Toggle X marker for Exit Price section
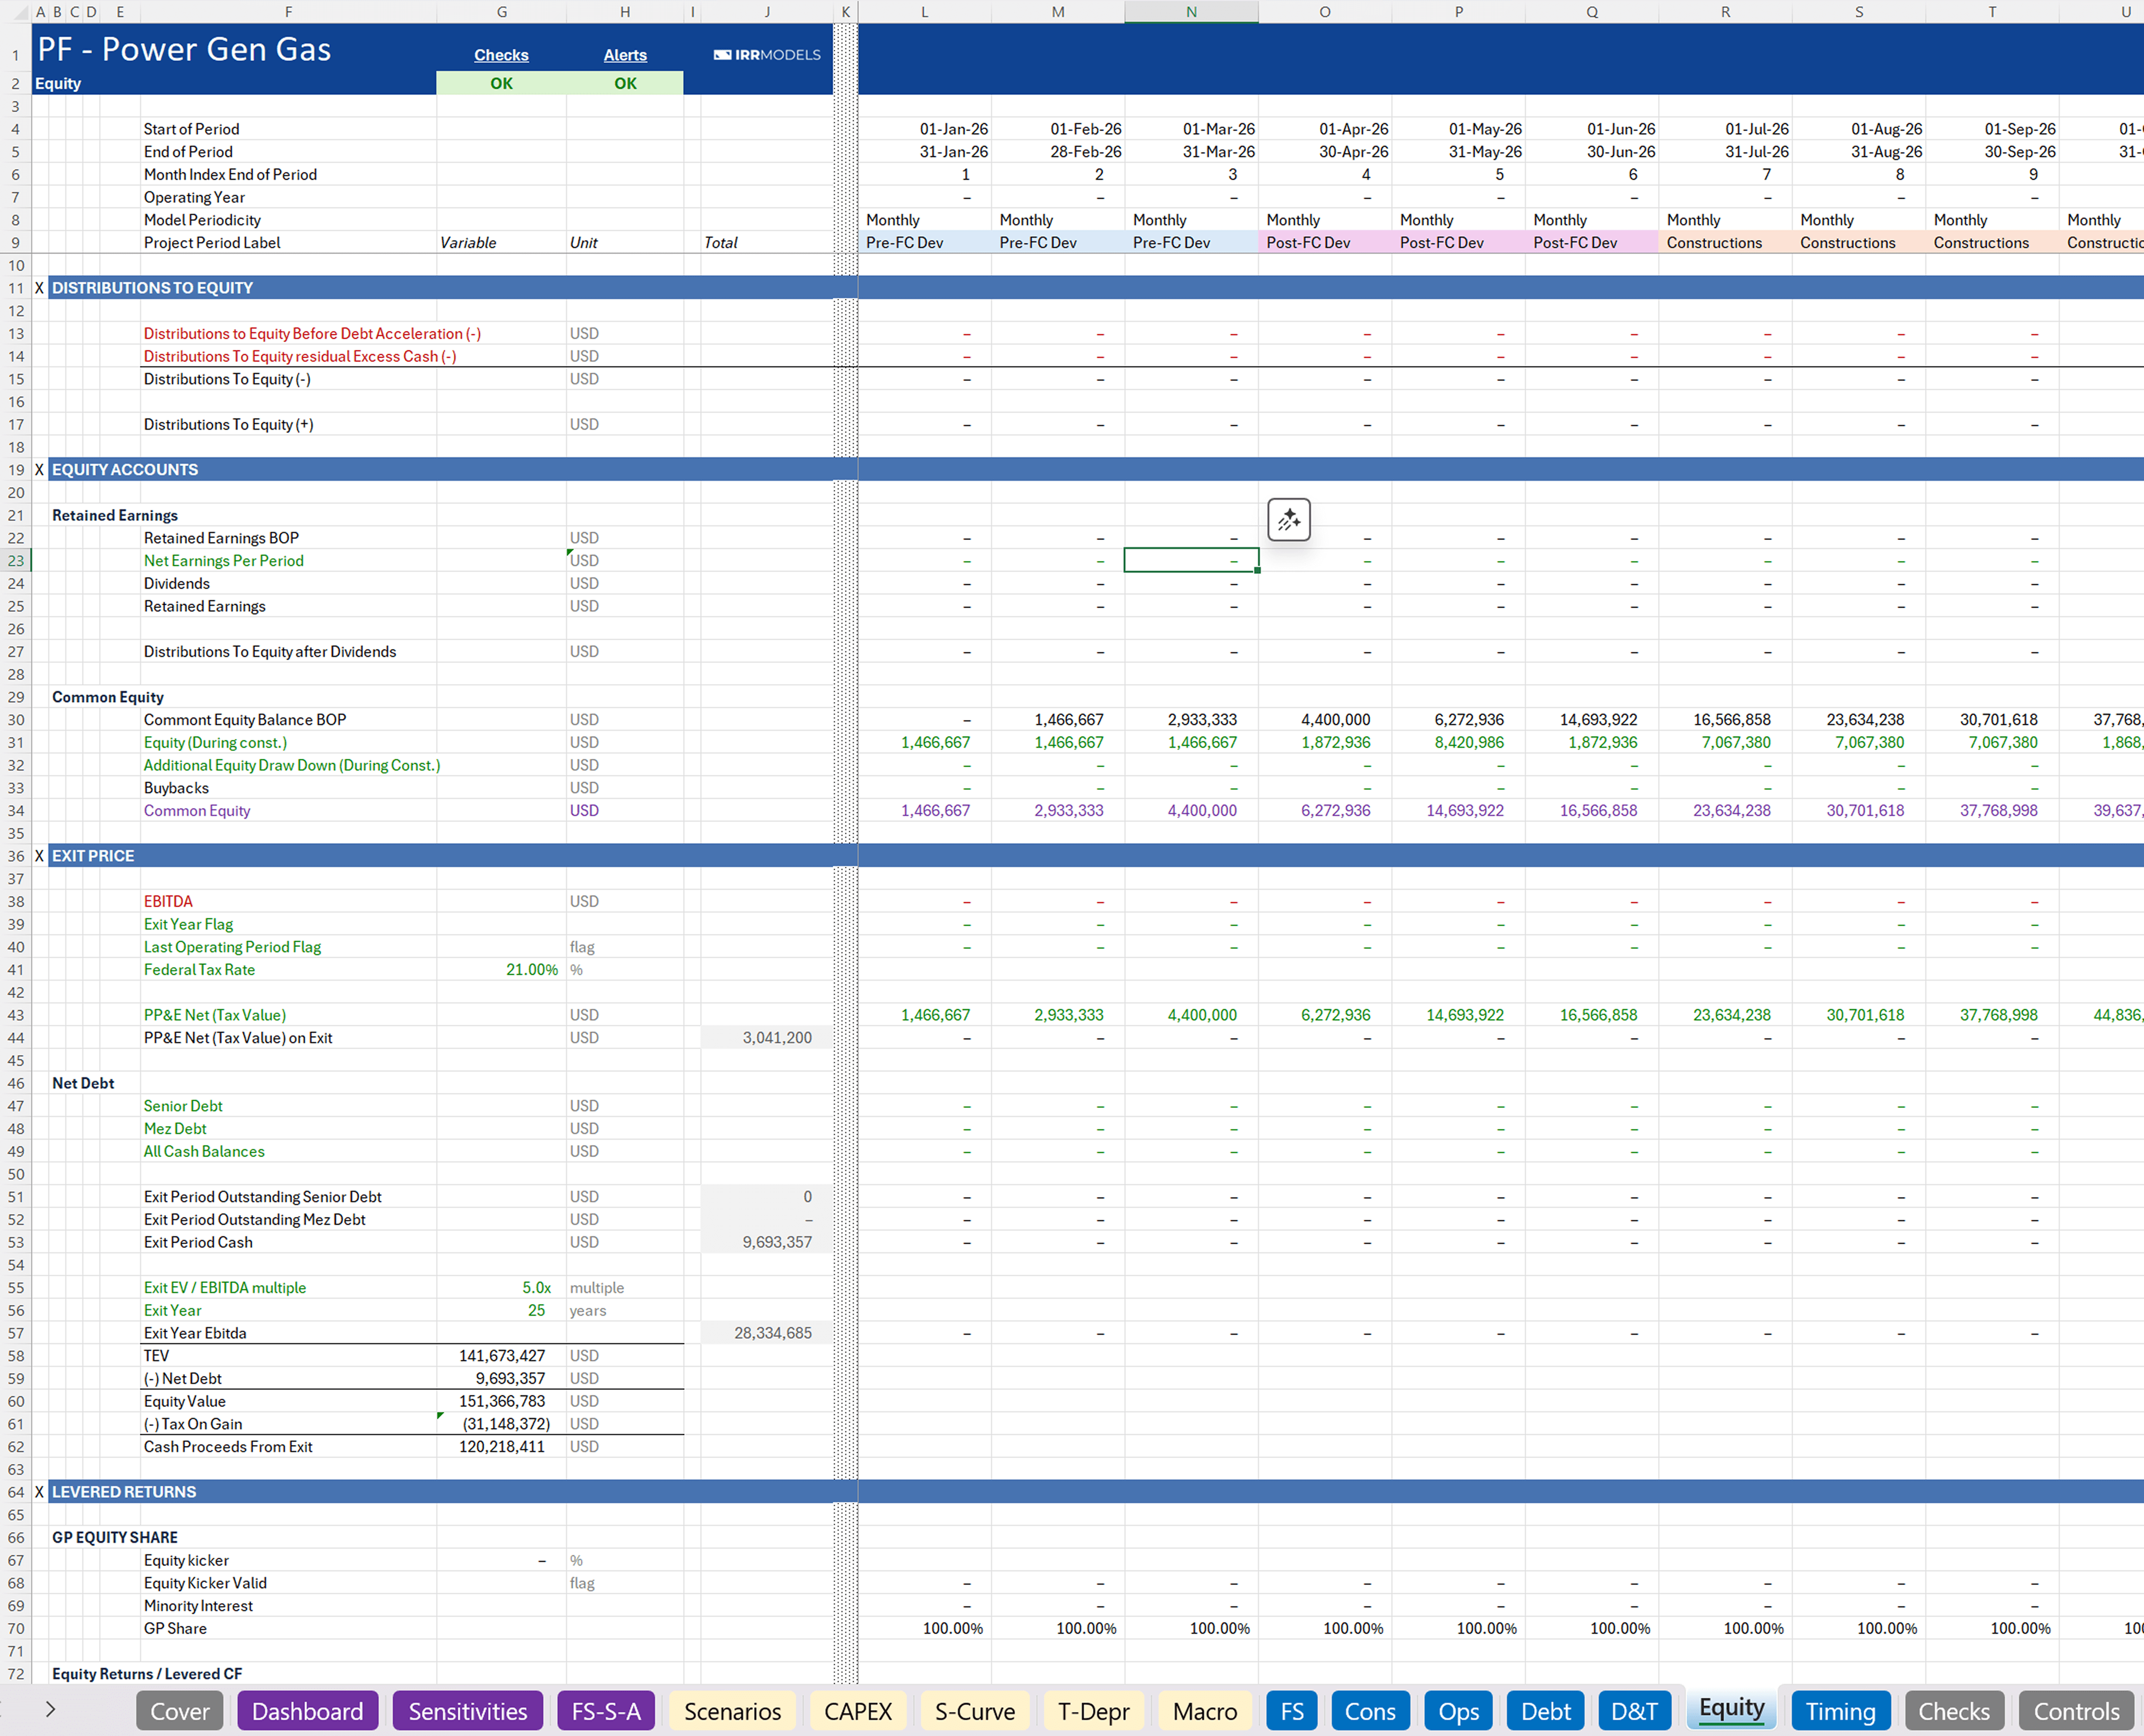Image resolution: width=2144 pixels, height=1736 pixels. [39, 856]
